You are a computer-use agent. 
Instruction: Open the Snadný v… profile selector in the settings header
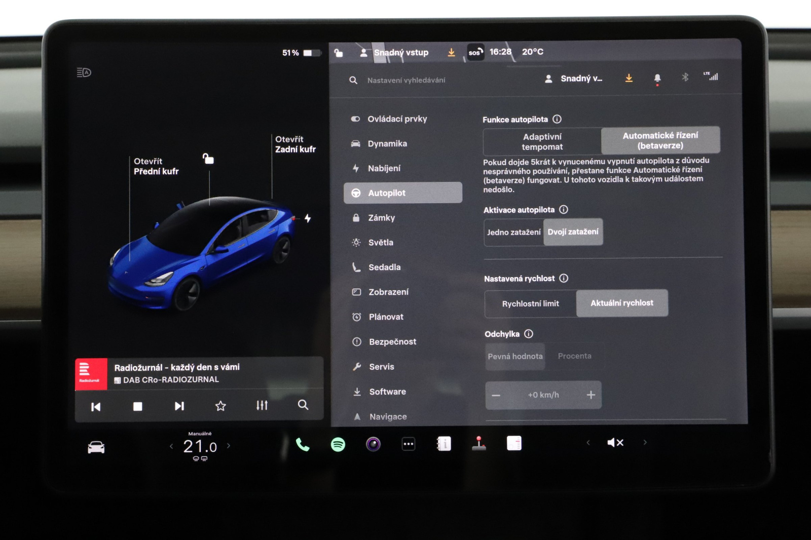[x=574, y=79]
